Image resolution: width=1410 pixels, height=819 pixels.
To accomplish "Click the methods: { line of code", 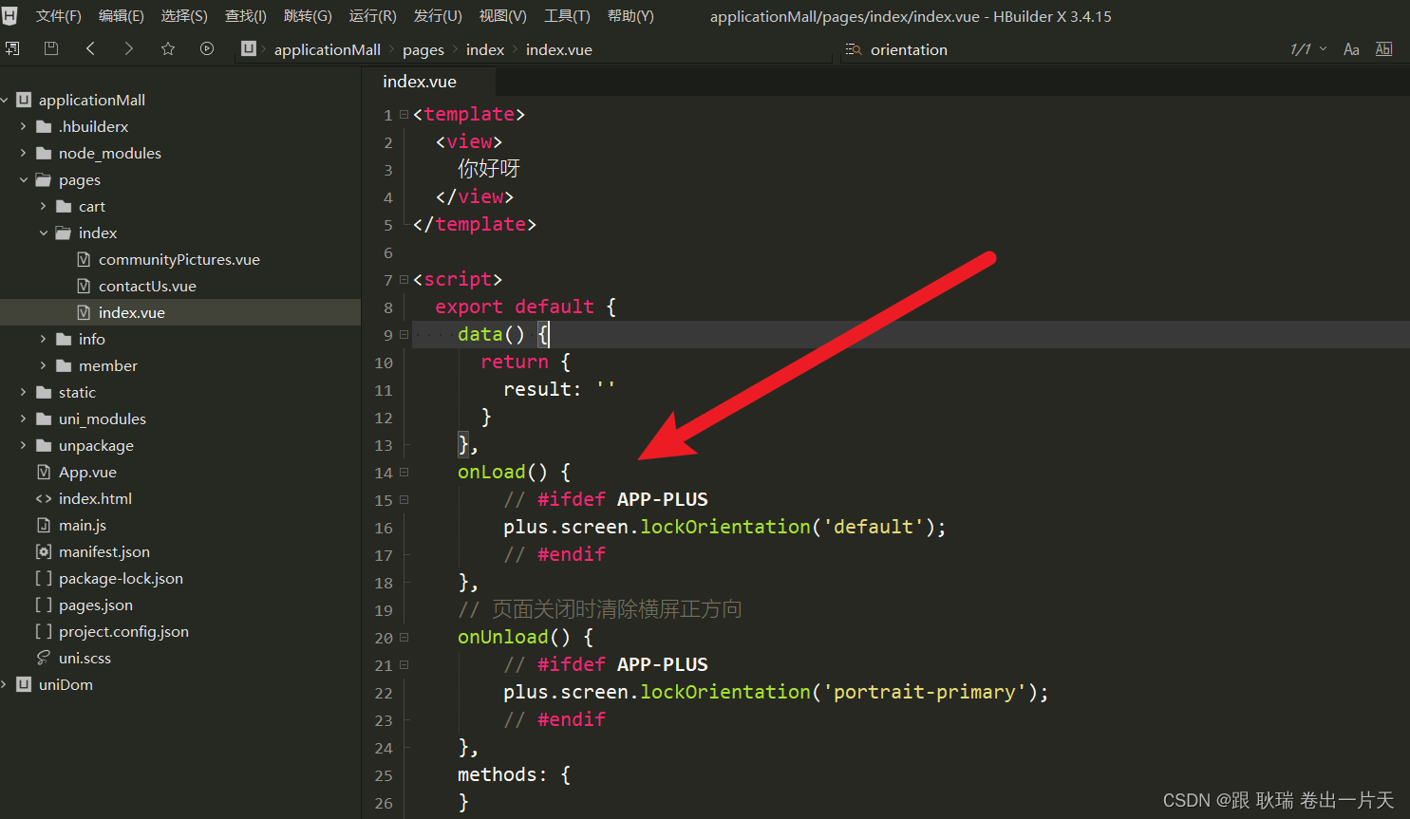I will click(514, 774).
